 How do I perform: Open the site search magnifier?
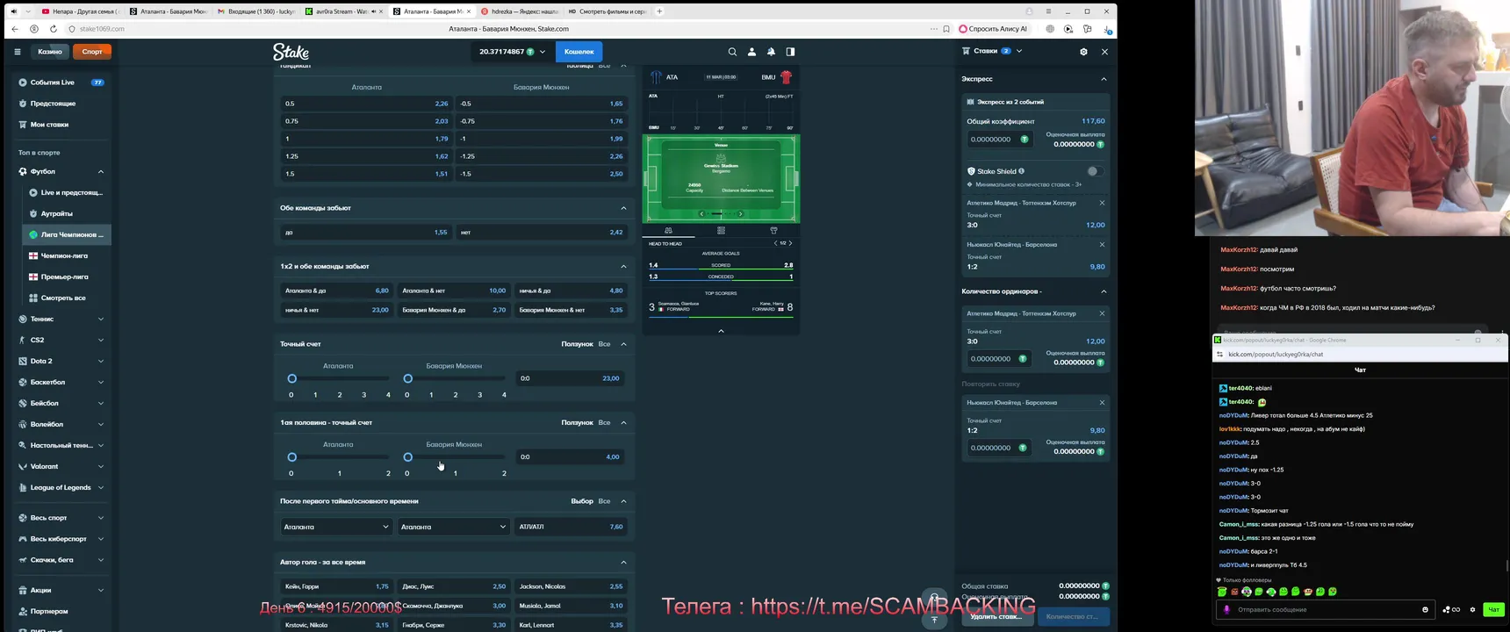coord(732,52)
